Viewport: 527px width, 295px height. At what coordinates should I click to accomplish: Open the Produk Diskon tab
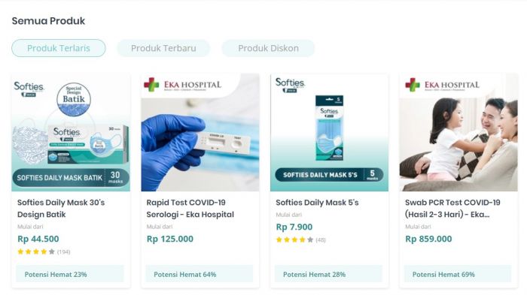(268, 48)
